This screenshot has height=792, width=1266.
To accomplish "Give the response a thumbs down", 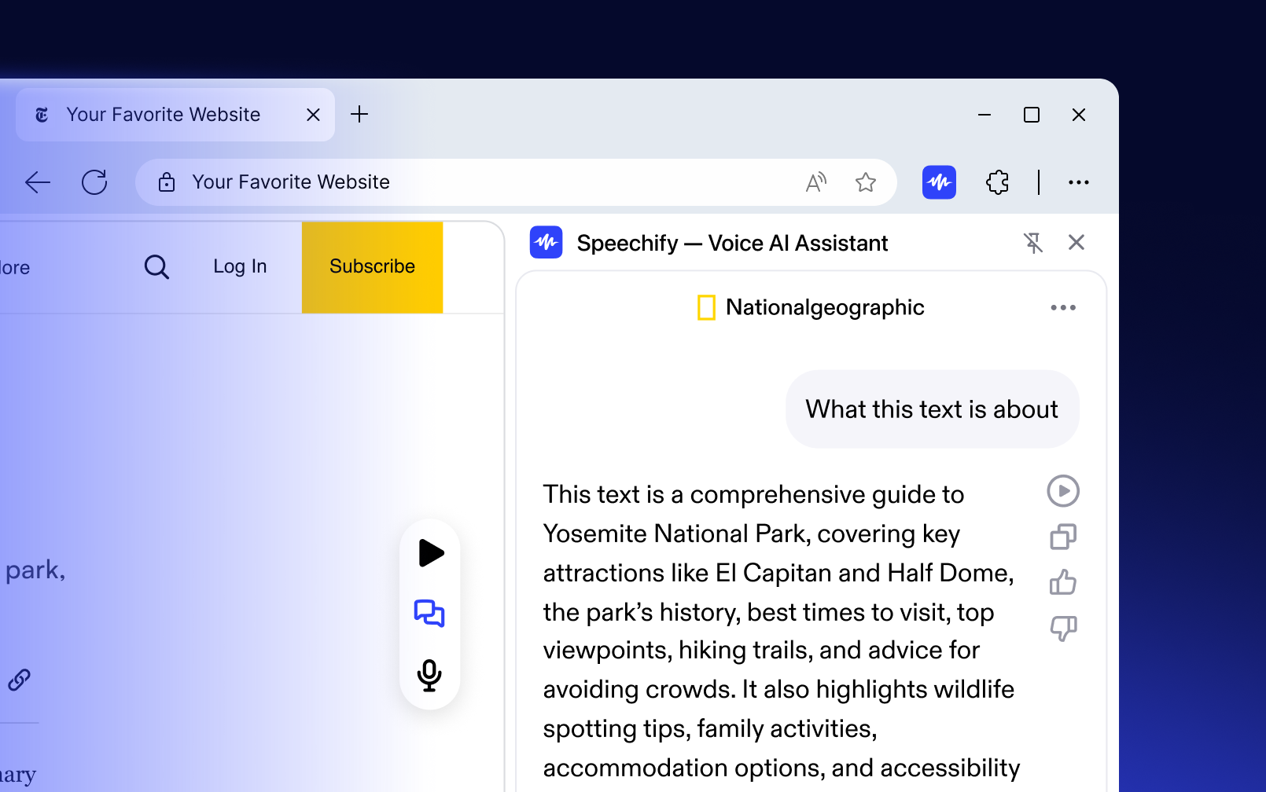I will (x=1063, y=628).
